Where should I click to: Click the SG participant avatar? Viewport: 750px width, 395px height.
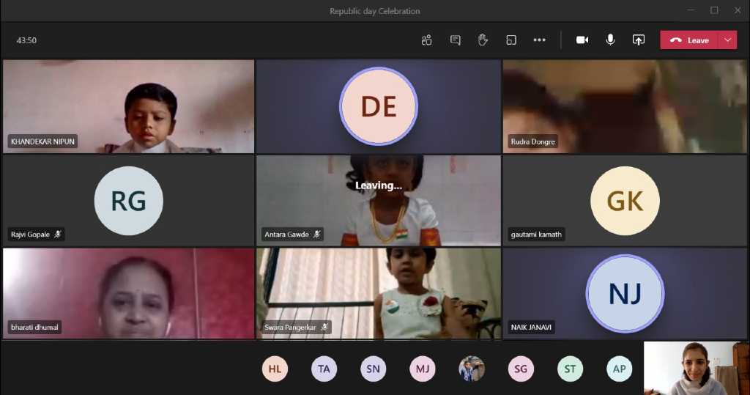(521, 369)
